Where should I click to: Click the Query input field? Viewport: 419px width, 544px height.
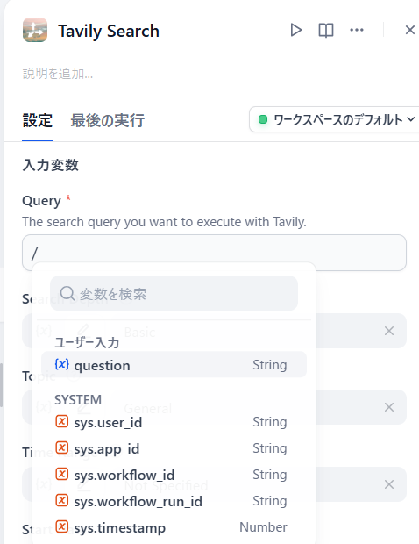214,253
